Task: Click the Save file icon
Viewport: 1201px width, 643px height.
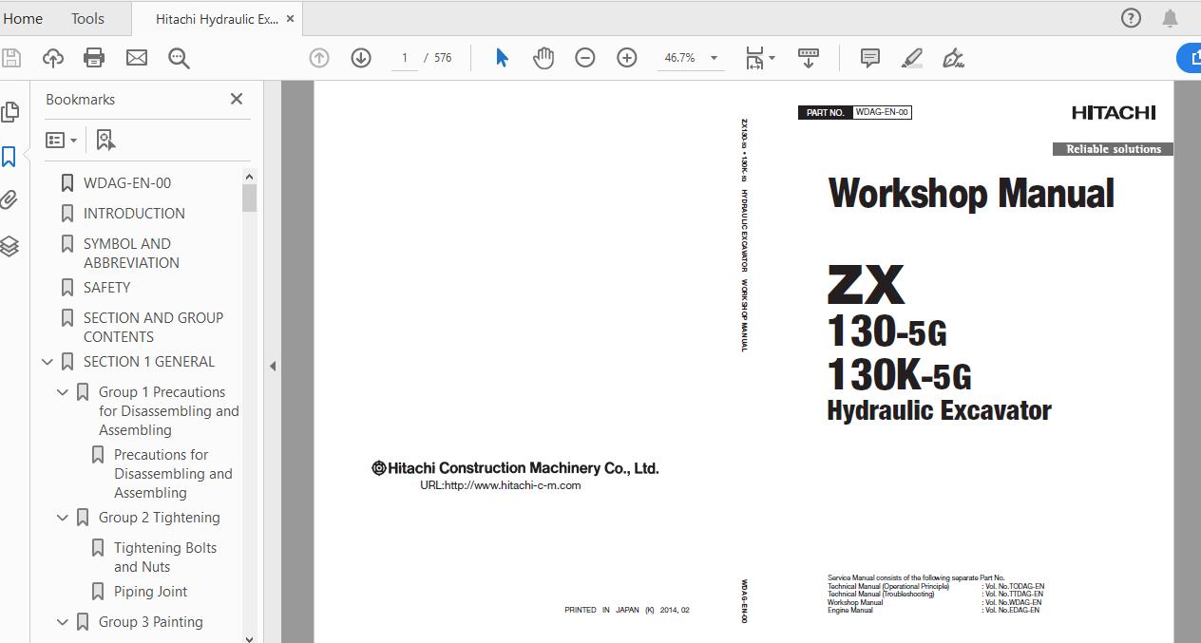Action: pos(11,58)
